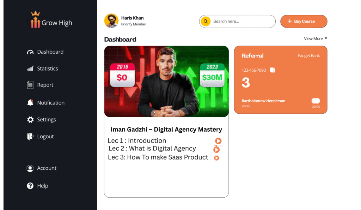Viewport: 361px width, 210px height.
Task: Click the yellow search magnifier icon
Action: pos(206,22)
